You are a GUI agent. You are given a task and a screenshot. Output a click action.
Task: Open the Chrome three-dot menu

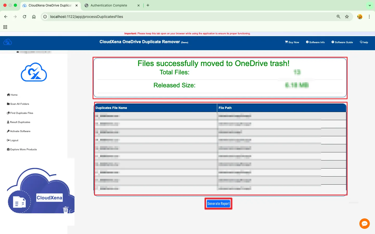369,17
